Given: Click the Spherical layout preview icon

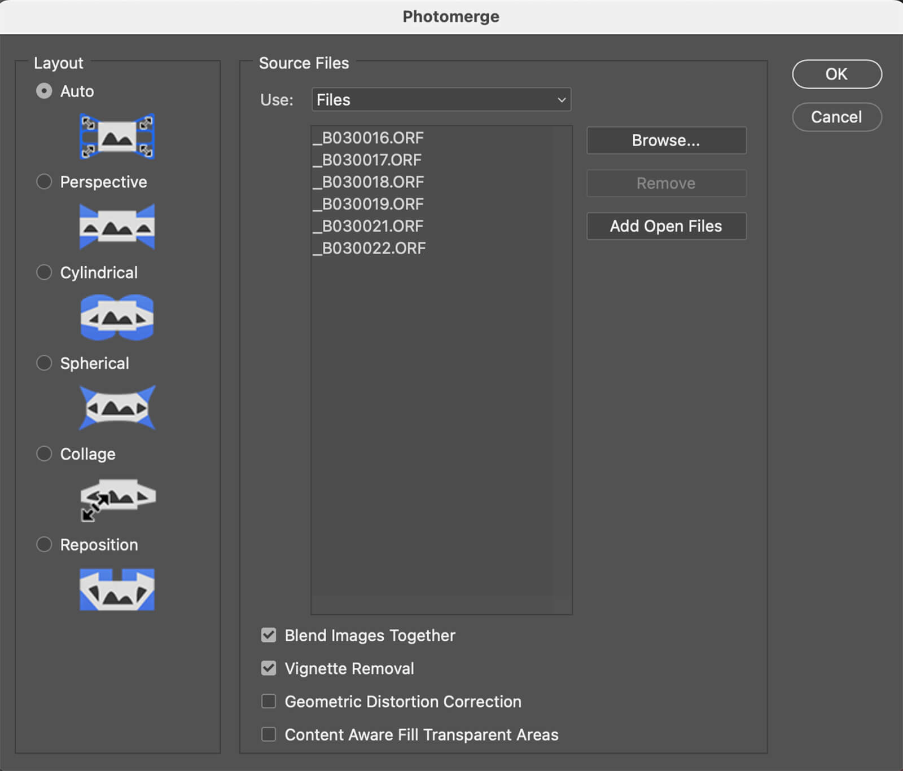Looking at the screenshot, I should (x=117, y=408).
